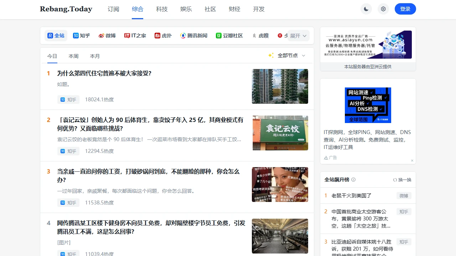Open the 为什么第四代住宅 article headline

coord(104,73)
